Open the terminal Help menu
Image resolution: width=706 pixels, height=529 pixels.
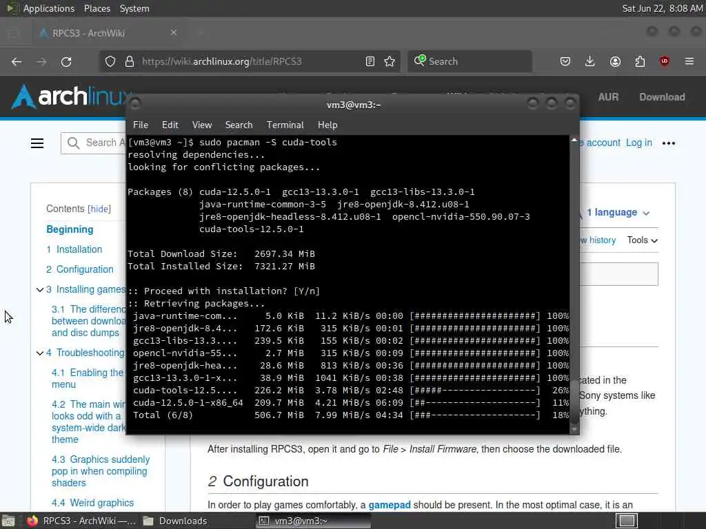tap(327, 125)
